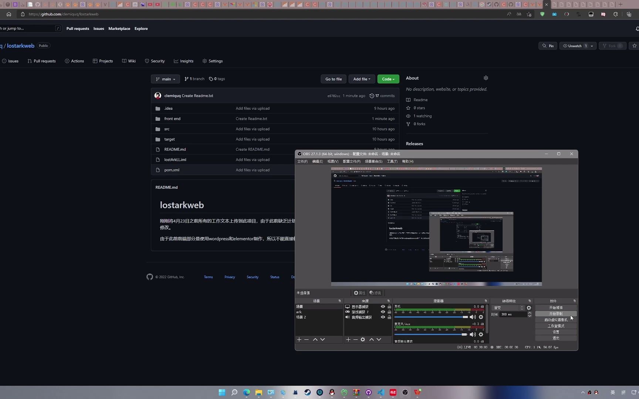This screenshot has width=639, height=399.
Task: Open the 工具(T) menu in OBS
Action: [x=392, y=161]
